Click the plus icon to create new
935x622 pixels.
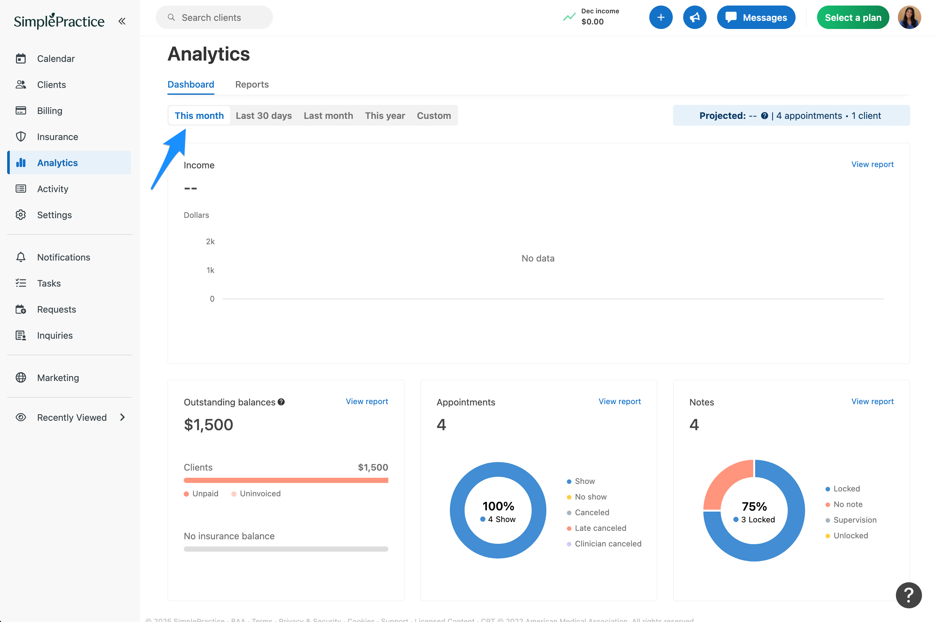pyautogui.click(x=660, y=17)
